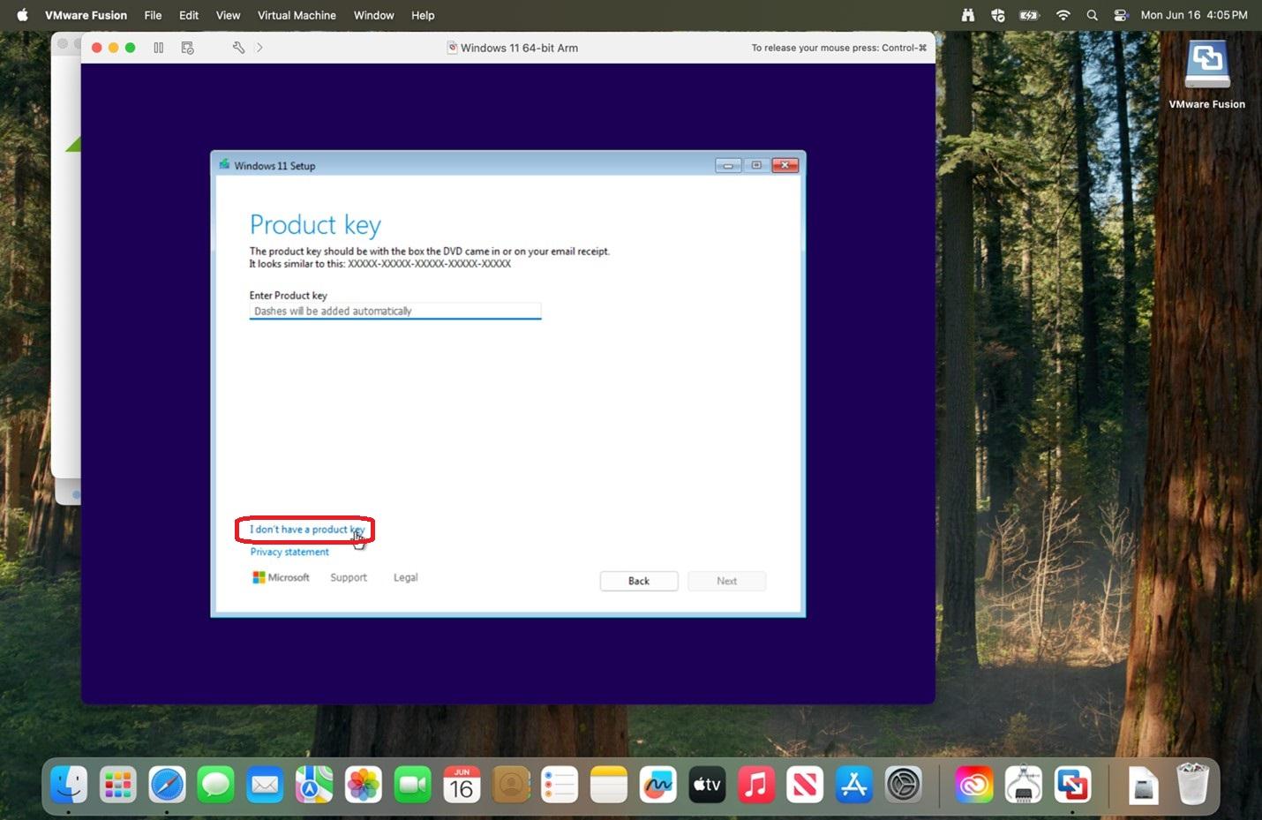Viewport: 1262px width, 820px height.
Task: Open Contacts from the Dock
Action: [x=510, y=784]
